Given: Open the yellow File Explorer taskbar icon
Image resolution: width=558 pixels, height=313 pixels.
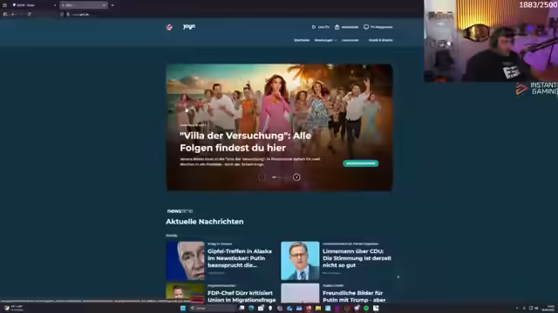Looking at the screenshot, I should 318,308.
